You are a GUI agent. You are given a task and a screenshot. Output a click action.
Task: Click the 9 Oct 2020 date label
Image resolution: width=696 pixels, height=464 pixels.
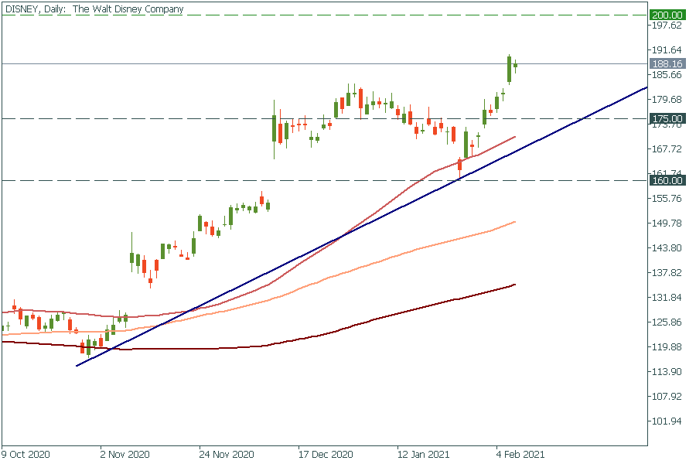26,454
